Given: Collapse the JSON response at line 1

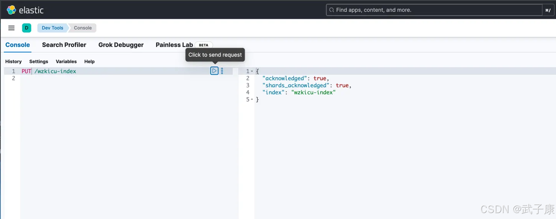Looking at the screenshot, I should (252, 71).
